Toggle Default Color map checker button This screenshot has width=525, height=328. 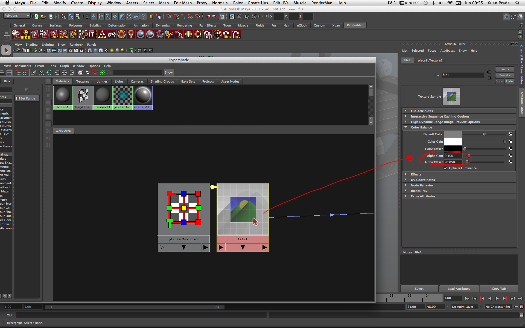(510, 134)
